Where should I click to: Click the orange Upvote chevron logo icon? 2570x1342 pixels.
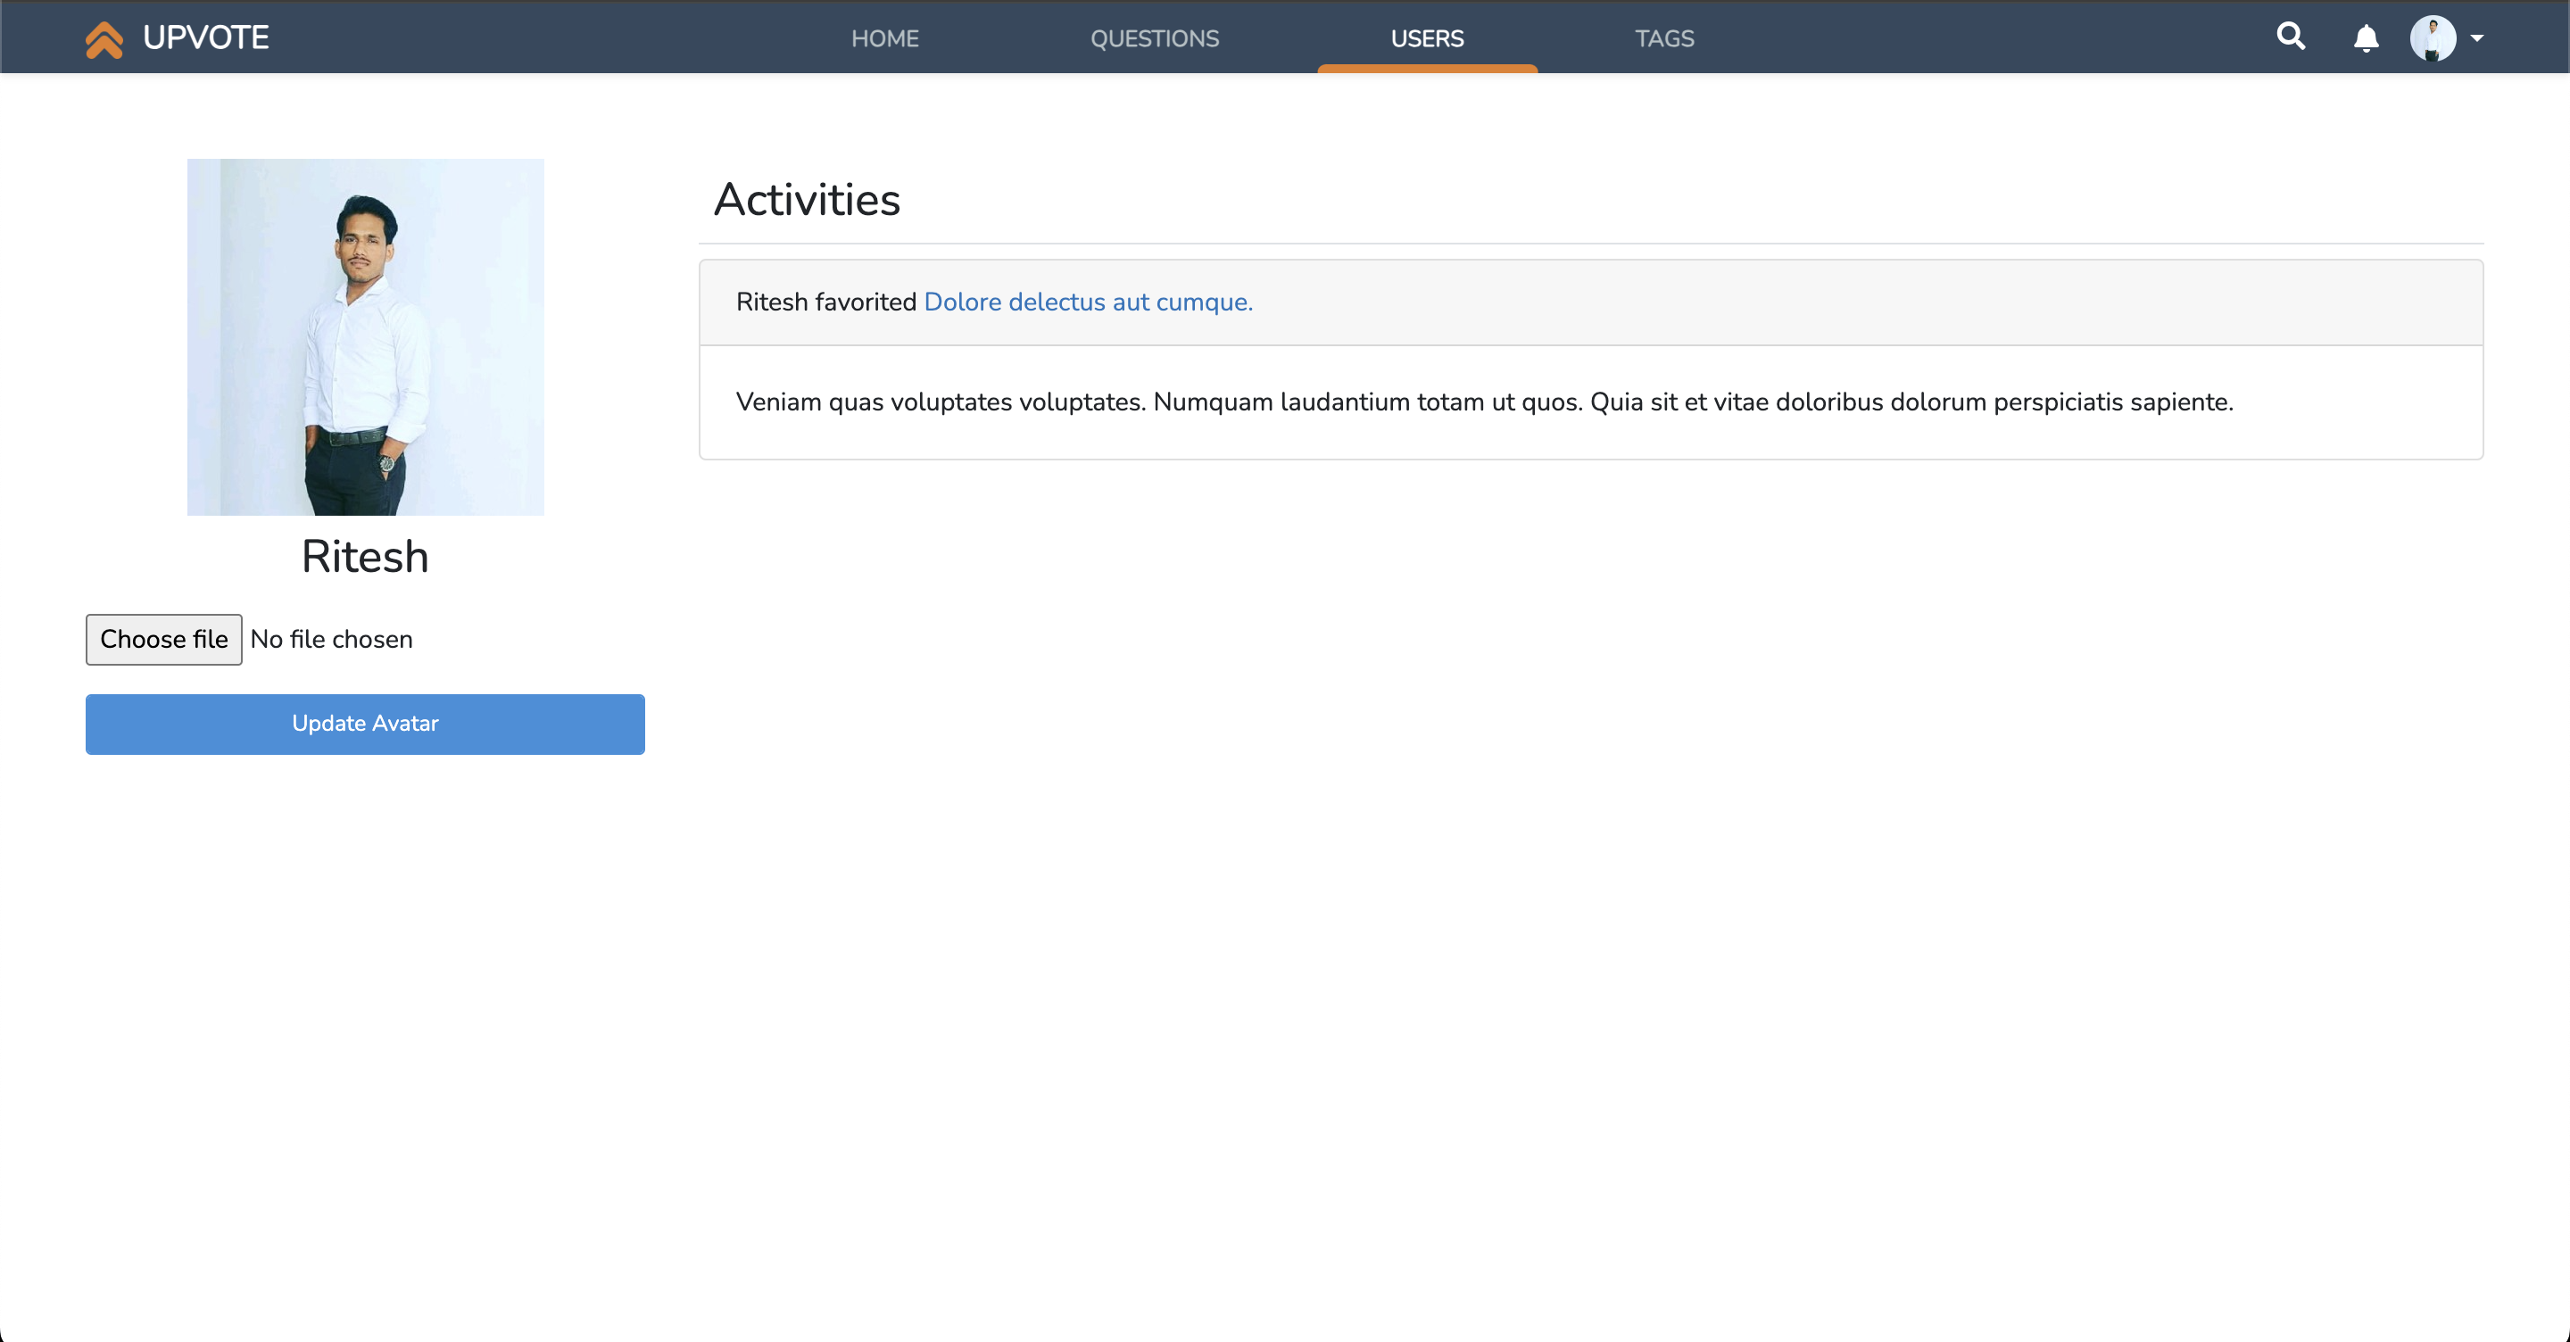(x=104, y=39)
